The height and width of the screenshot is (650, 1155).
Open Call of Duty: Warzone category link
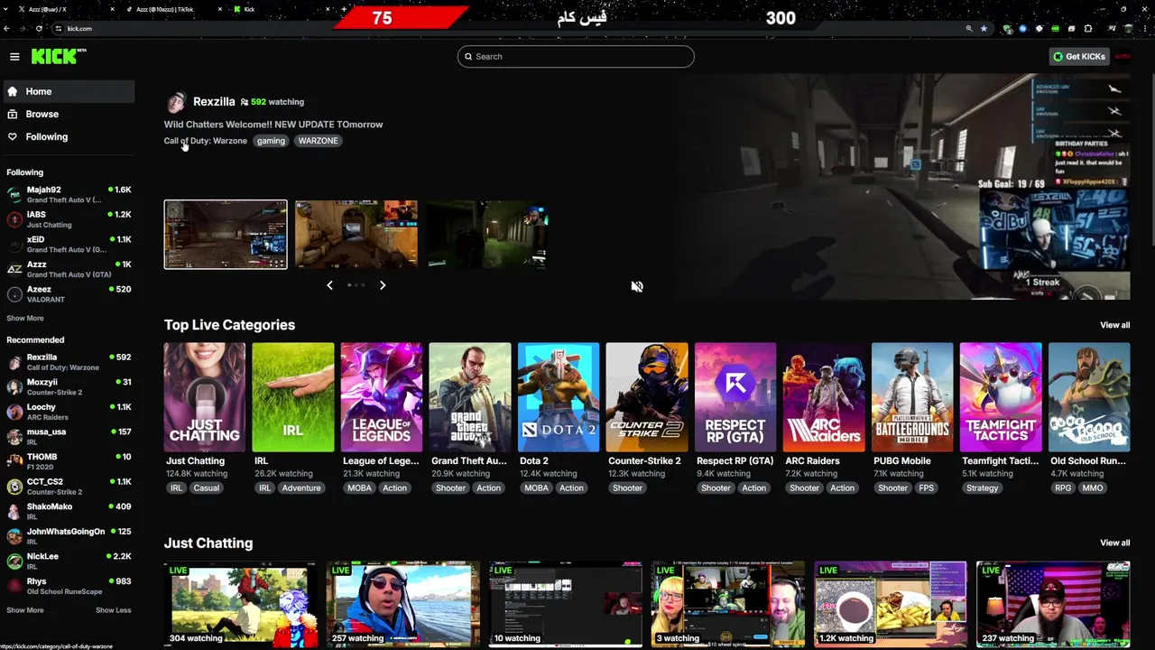(x=205, y=141)
